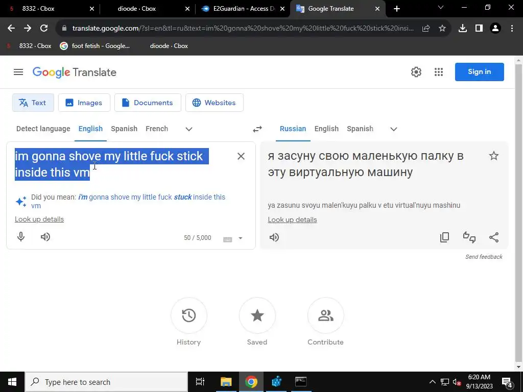Image resolution: width=523 pixels, height=392 pixels.
Task: Open the Google apps grid
Action: pyautogui.click(x=439, y=72)
